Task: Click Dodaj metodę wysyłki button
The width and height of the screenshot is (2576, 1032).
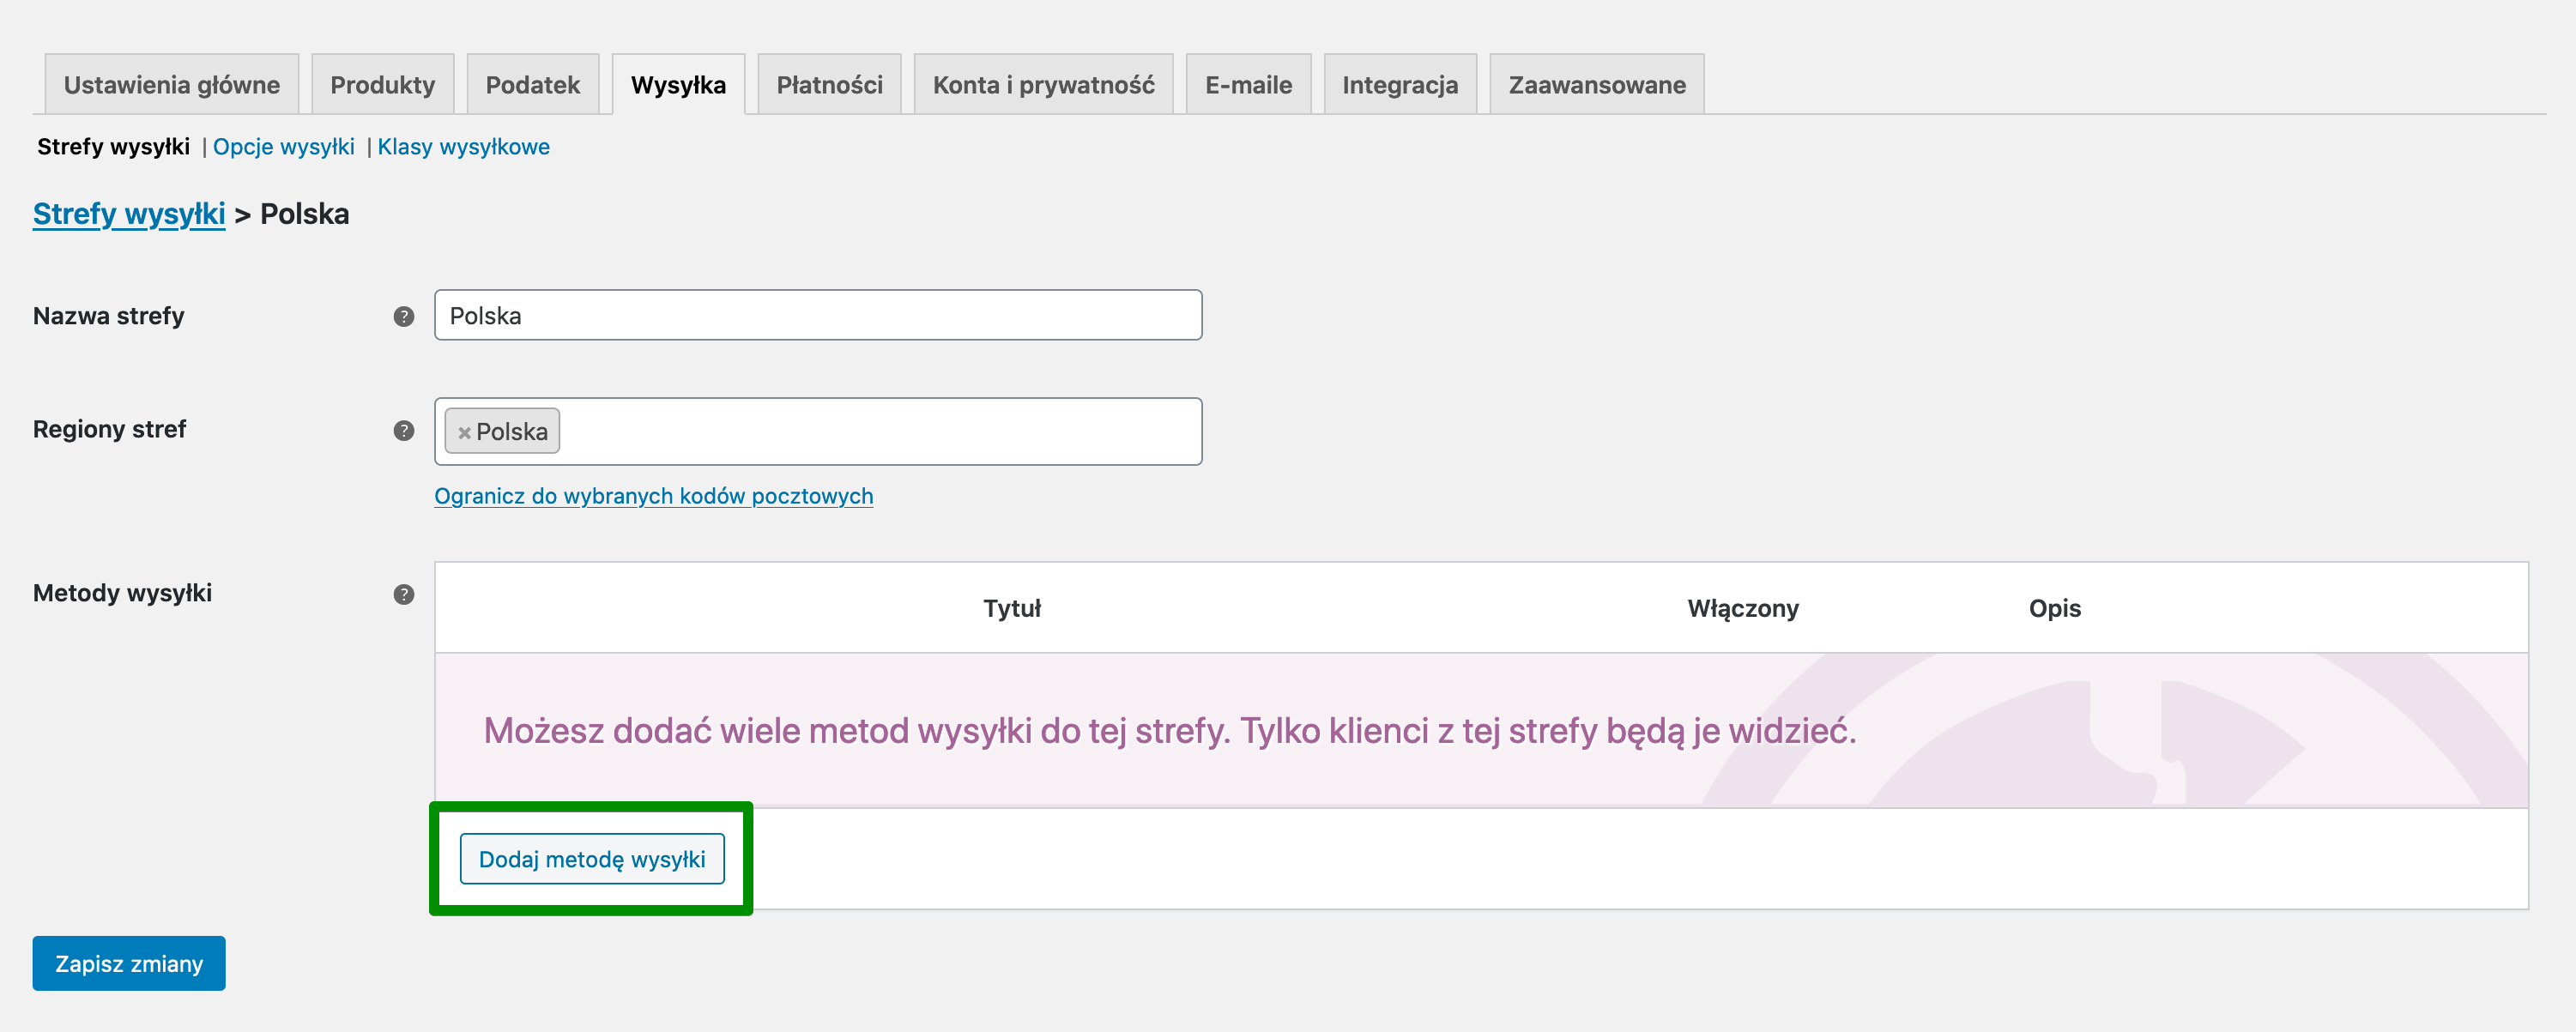Action: point(592,859)
